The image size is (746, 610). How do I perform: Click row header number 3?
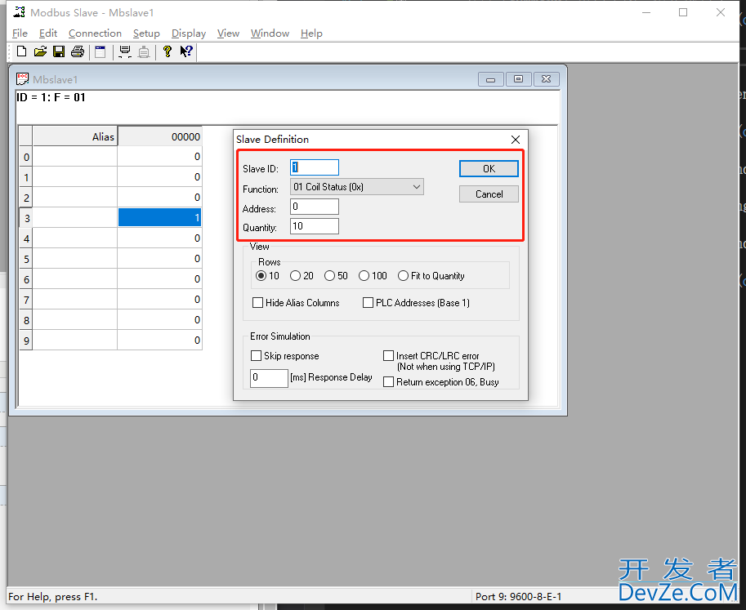click(26, 218)
